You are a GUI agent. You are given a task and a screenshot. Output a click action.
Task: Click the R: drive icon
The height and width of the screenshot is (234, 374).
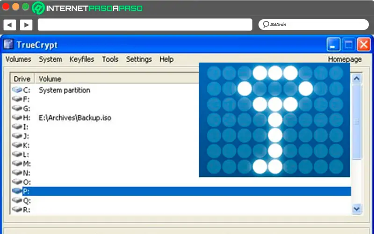point(17,209)
